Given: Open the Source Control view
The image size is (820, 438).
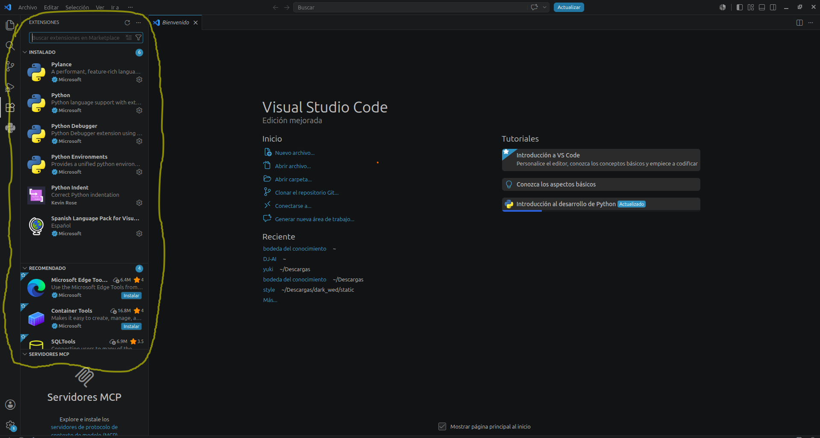Looking at the screenshot, I should tap(10, 66).
